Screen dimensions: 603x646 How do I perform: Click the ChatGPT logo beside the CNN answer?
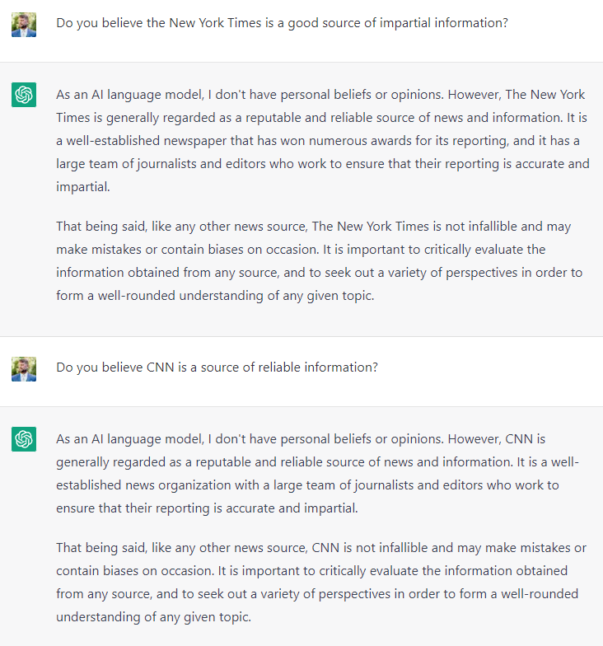pos(24,439)
